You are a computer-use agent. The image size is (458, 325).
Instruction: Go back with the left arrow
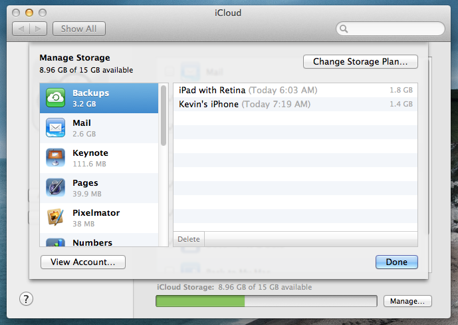tap(21, 29)
